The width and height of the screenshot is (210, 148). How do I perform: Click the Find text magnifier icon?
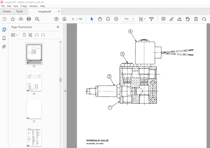[x=37, y=19]
